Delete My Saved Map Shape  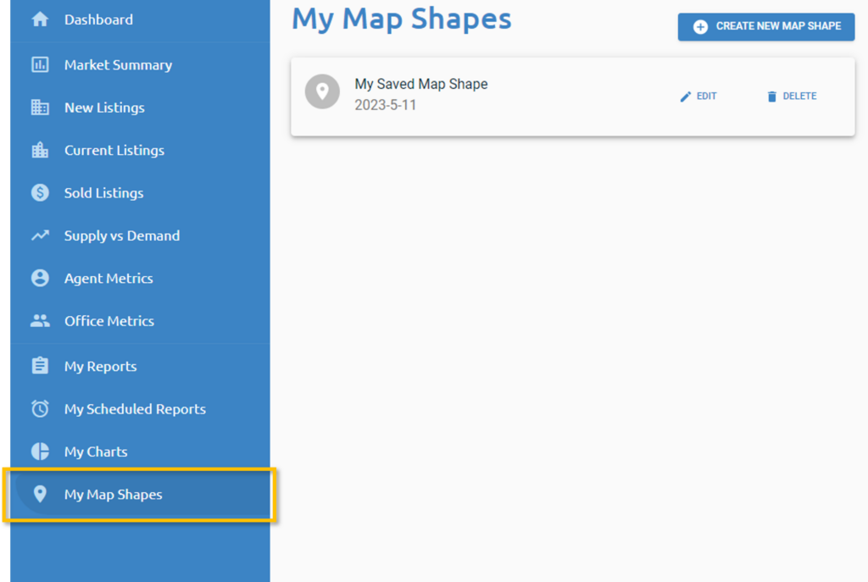792,97
